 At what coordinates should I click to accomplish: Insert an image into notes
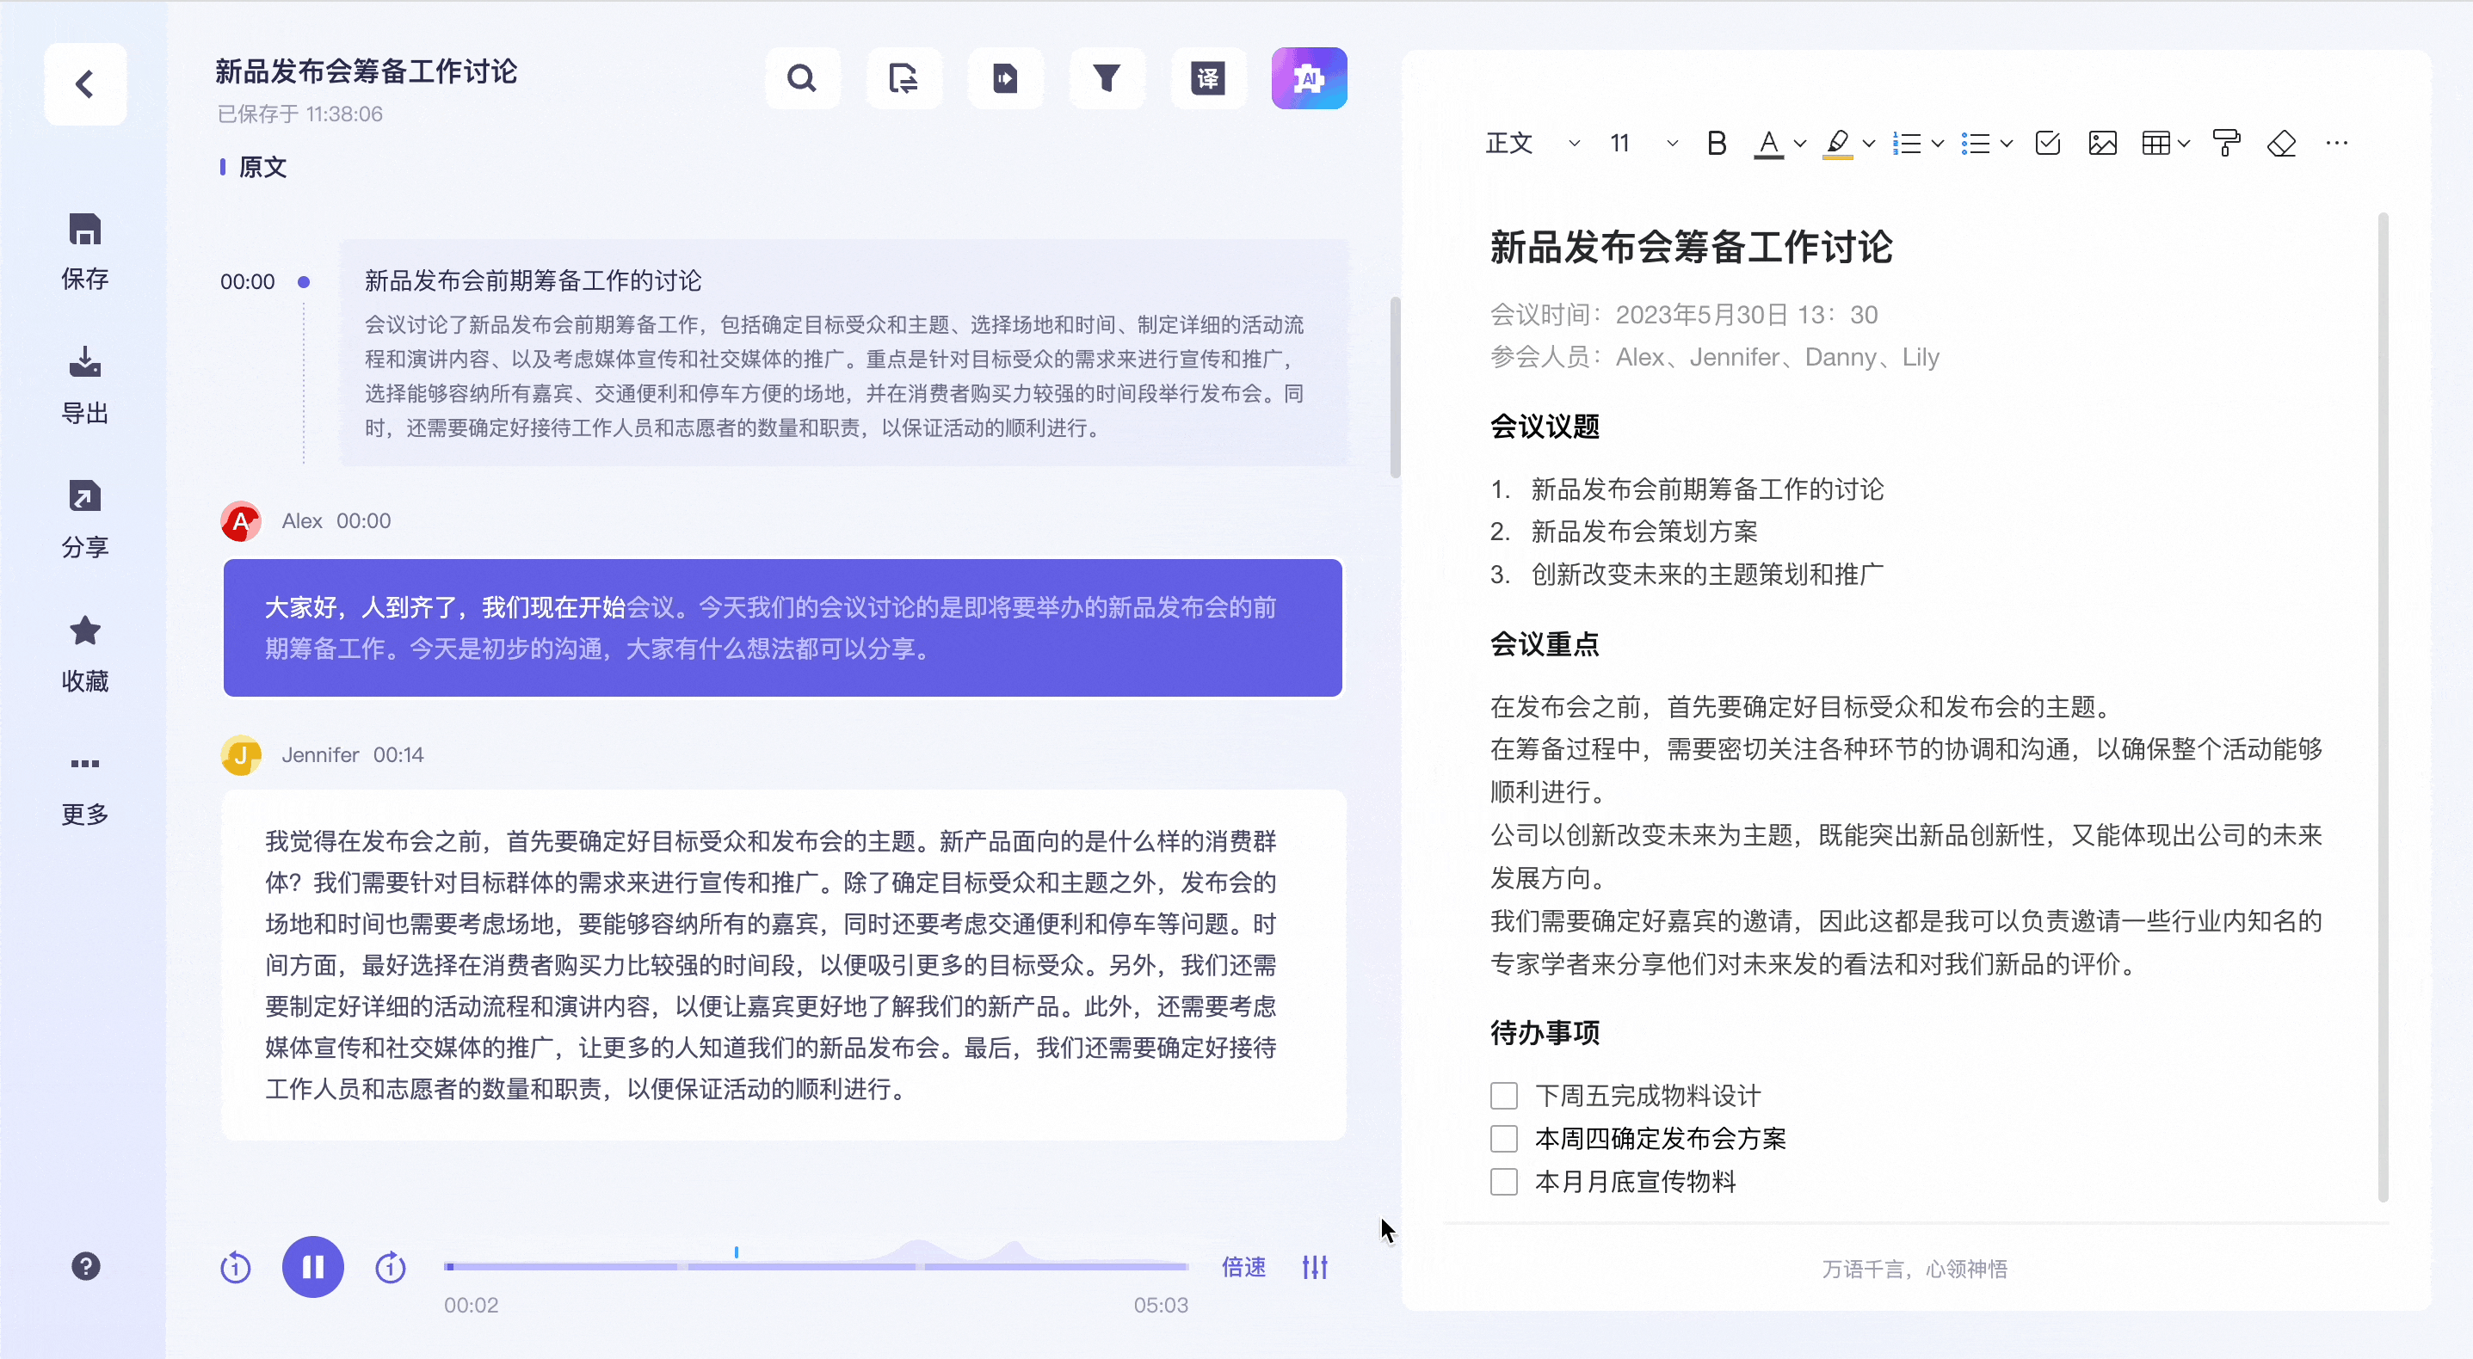click(2101, 144)
